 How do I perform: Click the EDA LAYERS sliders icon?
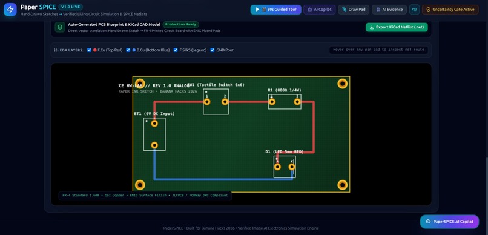(56, 50)
